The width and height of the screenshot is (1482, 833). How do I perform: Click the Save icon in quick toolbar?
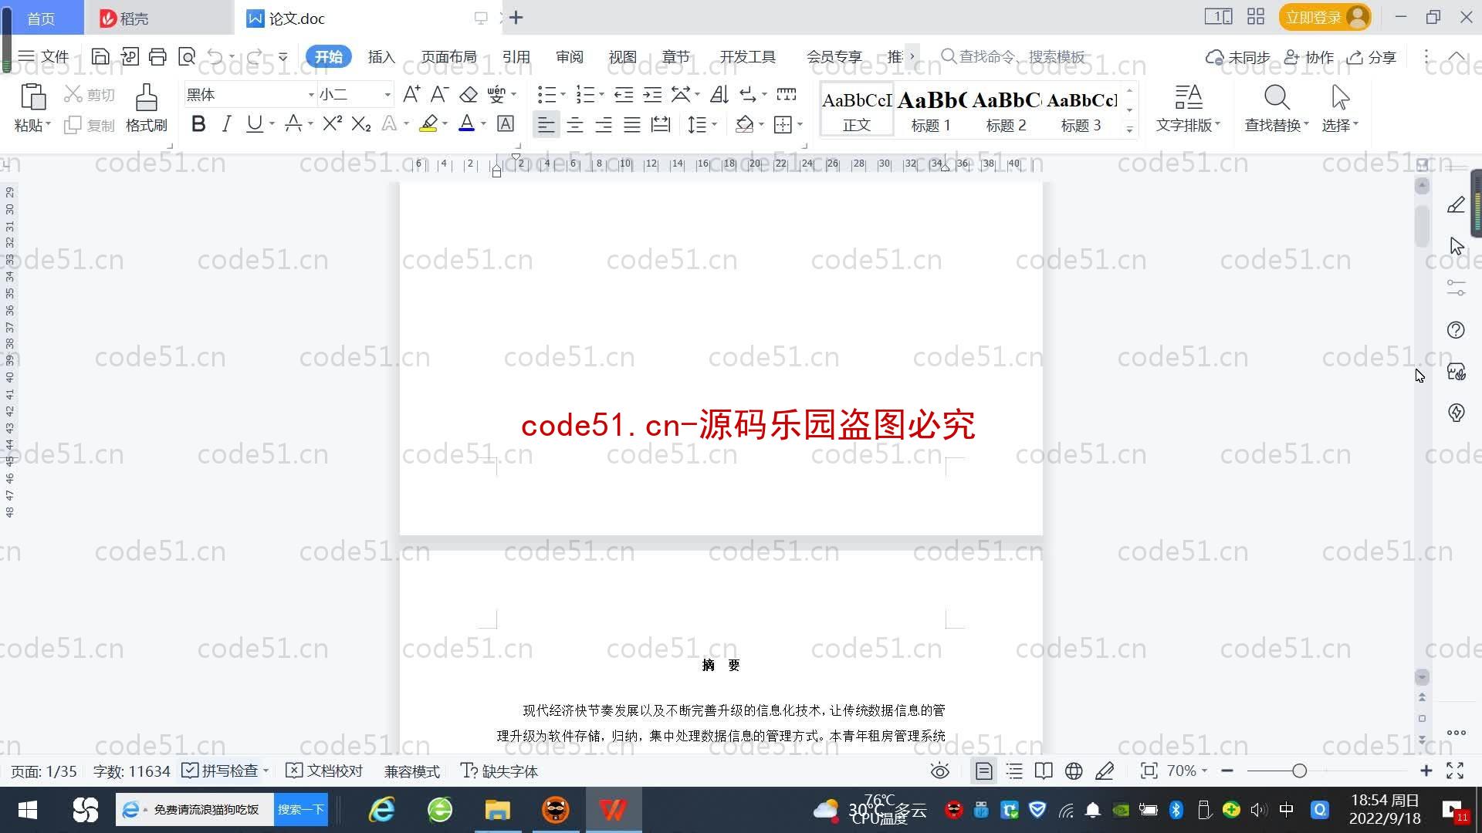tap(100, 56)
